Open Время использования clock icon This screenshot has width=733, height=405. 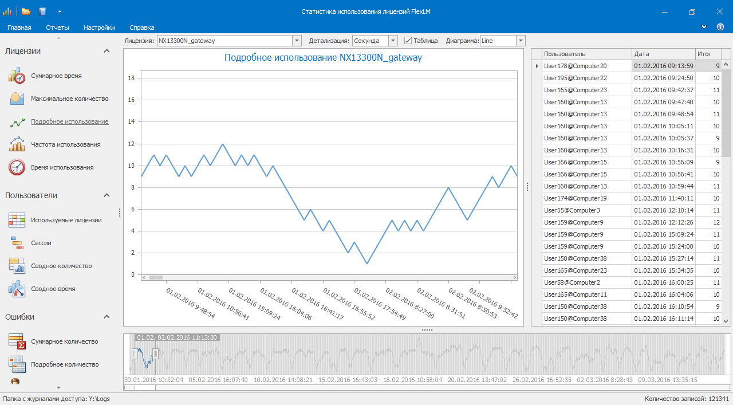tap(17, 167)
